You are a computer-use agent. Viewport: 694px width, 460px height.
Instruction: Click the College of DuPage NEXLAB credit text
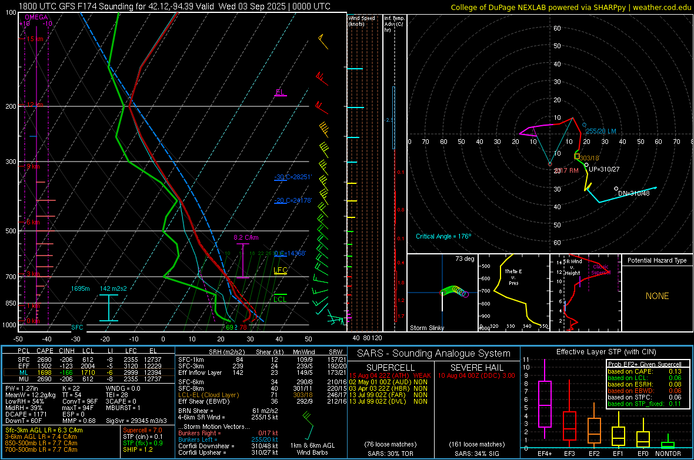click(571, 7)
